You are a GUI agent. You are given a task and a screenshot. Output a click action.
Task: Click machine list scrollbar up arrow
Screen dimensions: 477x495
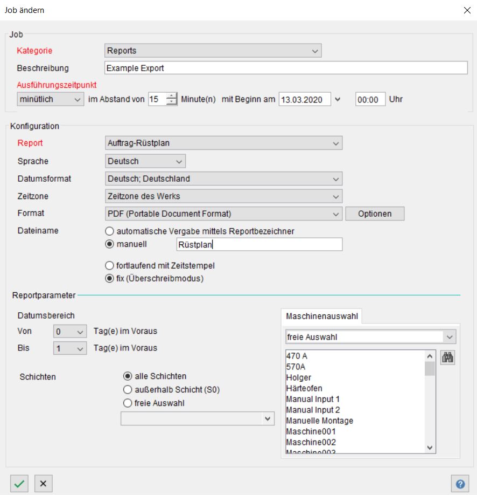tap(430, 356)
